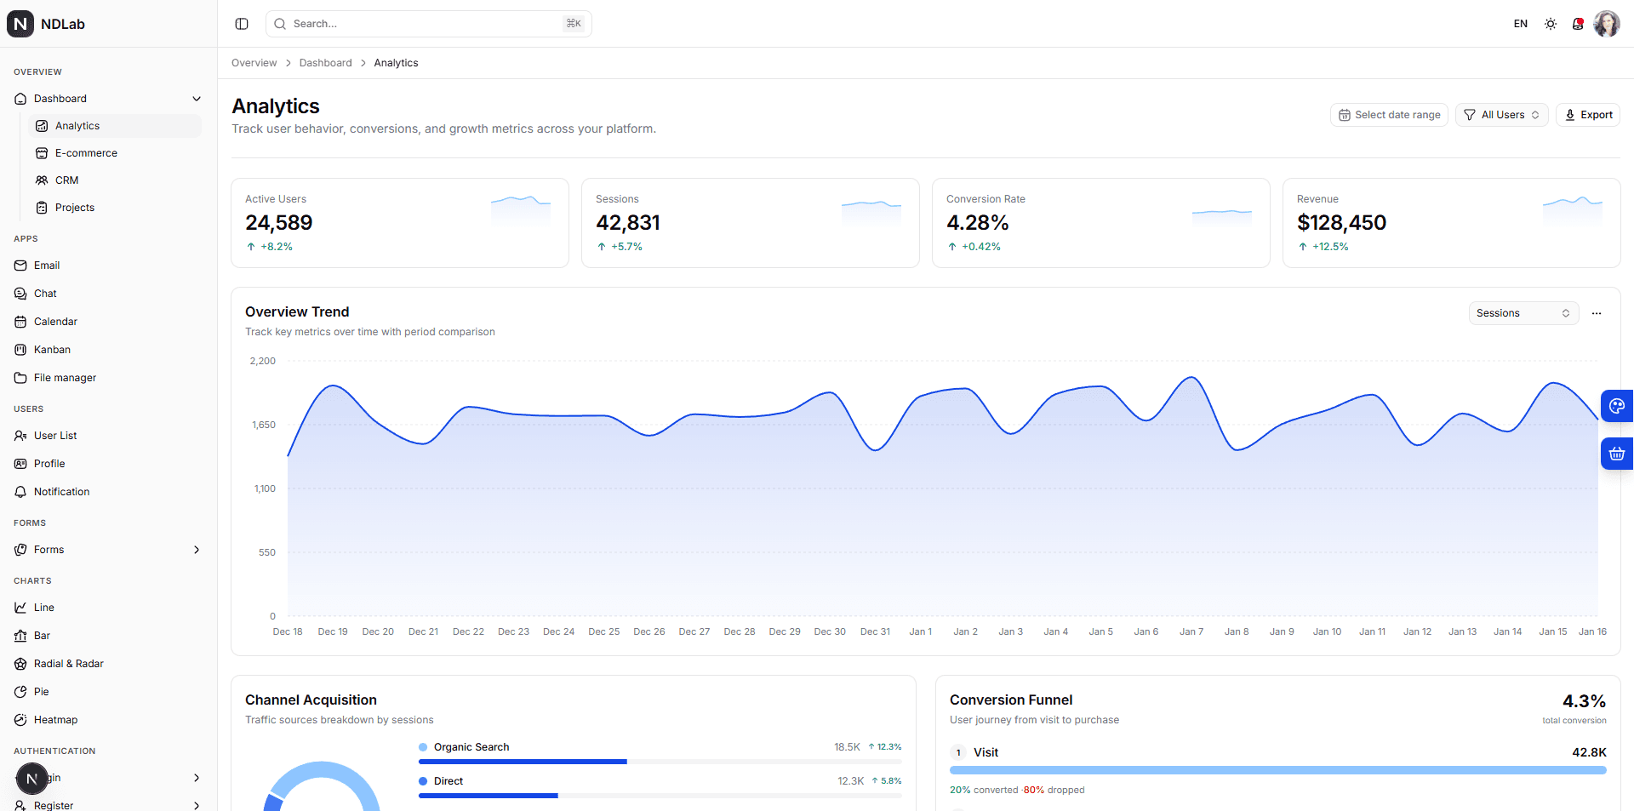
Task: Open the All Users filter dropdown
Action: click(1501, 114)
